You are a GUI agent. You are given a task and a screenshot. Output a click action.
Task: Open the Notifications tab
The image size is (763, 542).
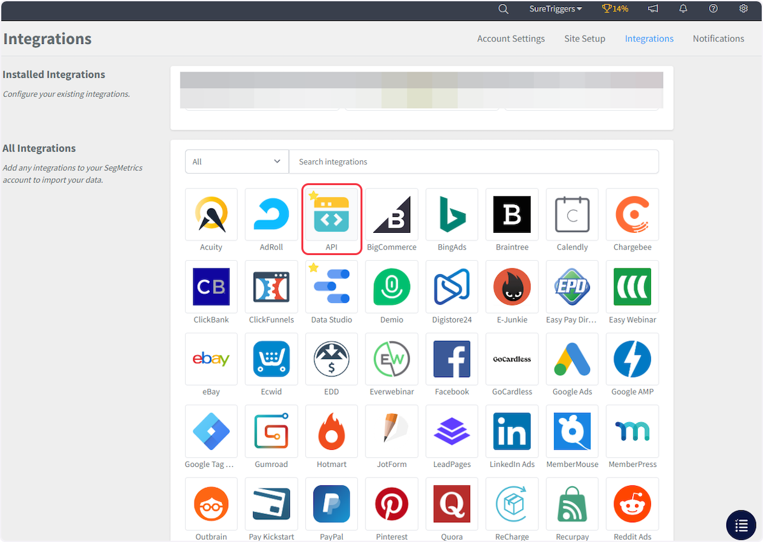click(718, 39)
